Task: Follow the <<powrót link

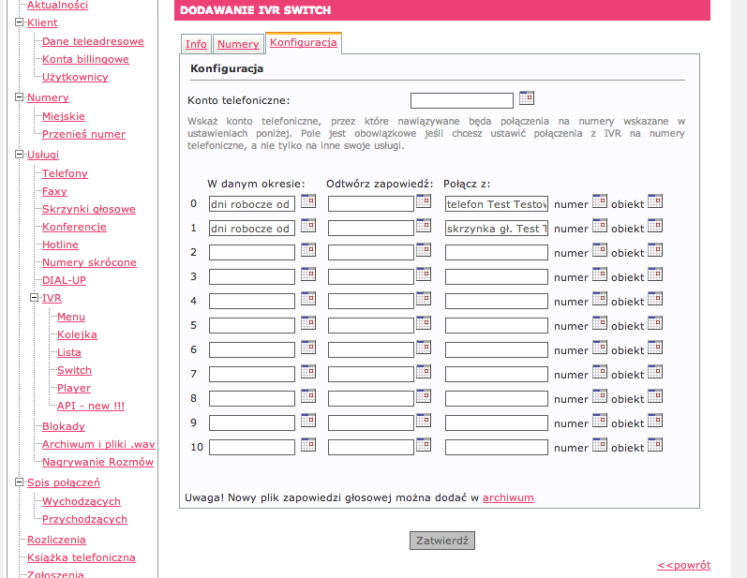Action: [x=683, y=565]
